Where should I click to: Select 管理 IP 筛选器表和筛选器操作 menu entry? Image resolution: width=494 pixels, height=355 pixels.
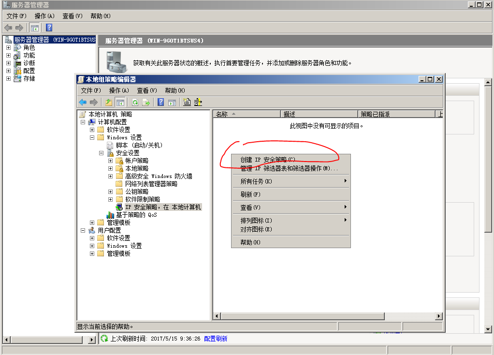pyautogui.click(x=289, y=168)
